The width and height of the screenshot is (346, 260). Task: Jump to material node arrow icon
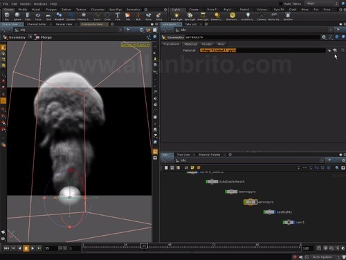tap(329, 50)
